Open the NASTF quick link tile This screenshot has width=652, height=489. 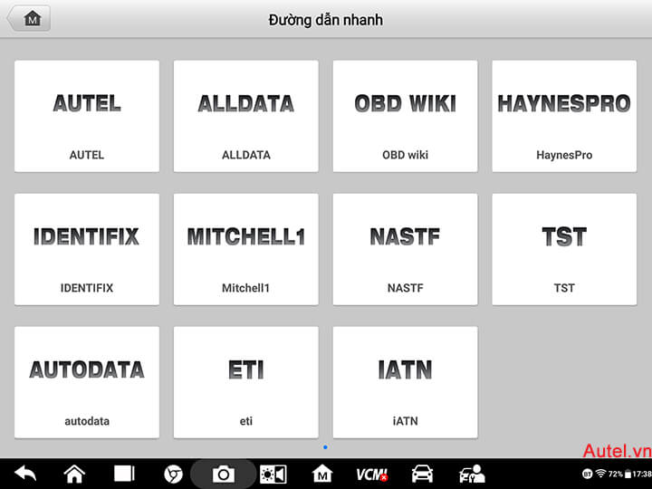(406, 249)
